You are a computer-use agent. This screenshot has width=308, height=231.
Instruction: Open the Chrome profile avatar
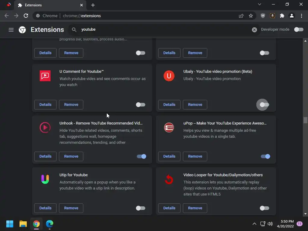tap(292, 16)
